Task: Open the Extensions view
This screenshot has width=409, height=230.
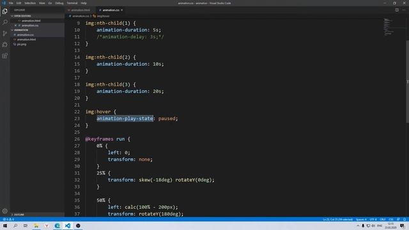Action: click(x=4, y=56)
